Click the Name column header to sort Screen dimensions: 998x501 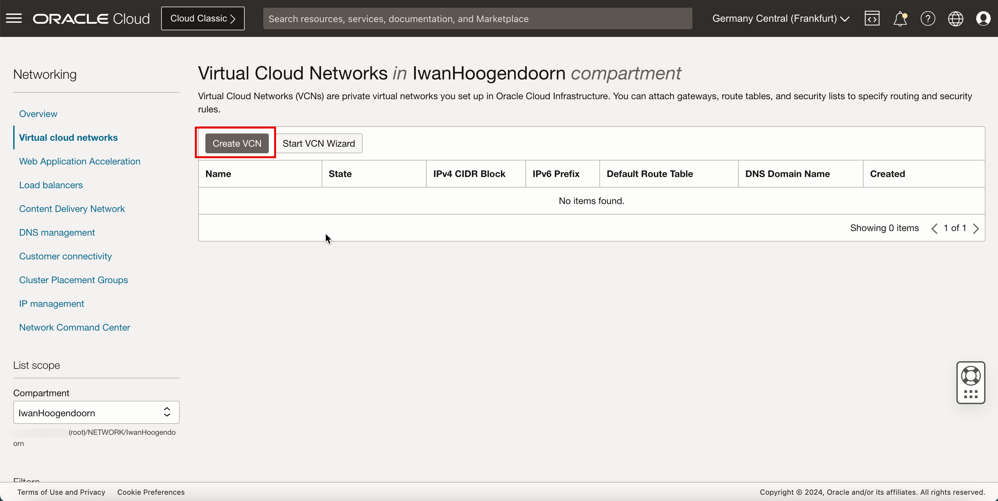[x=218, y=173]
